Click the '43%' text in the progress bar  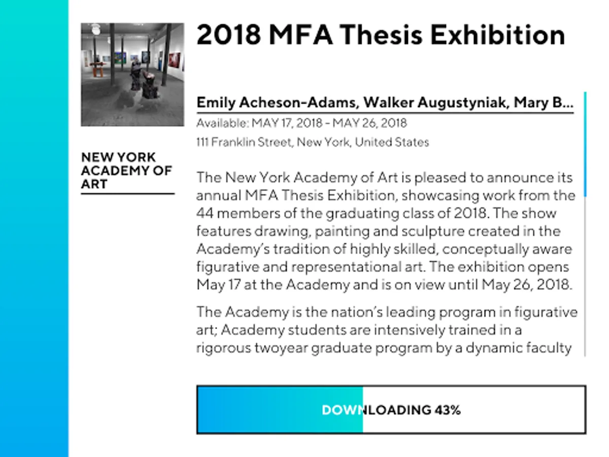coord(447,410)
